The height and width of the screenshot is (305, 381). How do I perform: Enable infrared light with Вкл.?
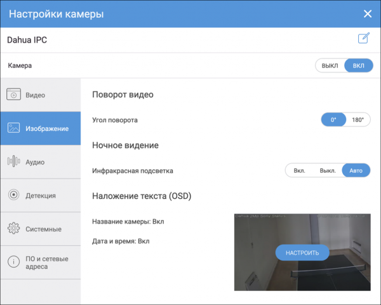click(300, 171)
